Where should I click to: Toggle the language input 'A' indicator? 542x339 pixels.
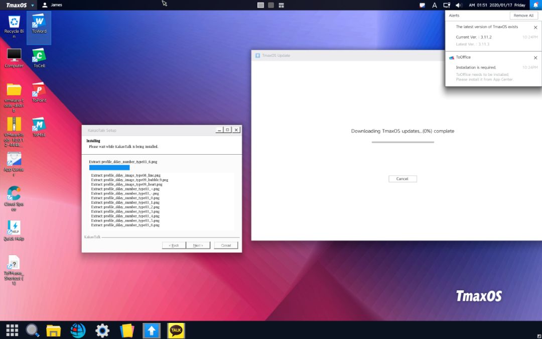tap(435, 5)
